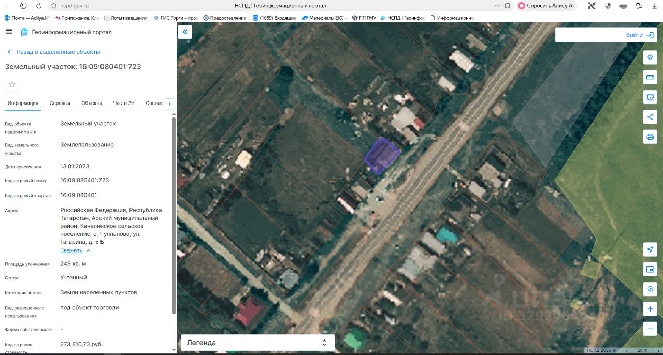The width and height of the screenshot is (663, 355).
Task: Collapse the left info panel with the double-arrow button
Action: [185, 32]
